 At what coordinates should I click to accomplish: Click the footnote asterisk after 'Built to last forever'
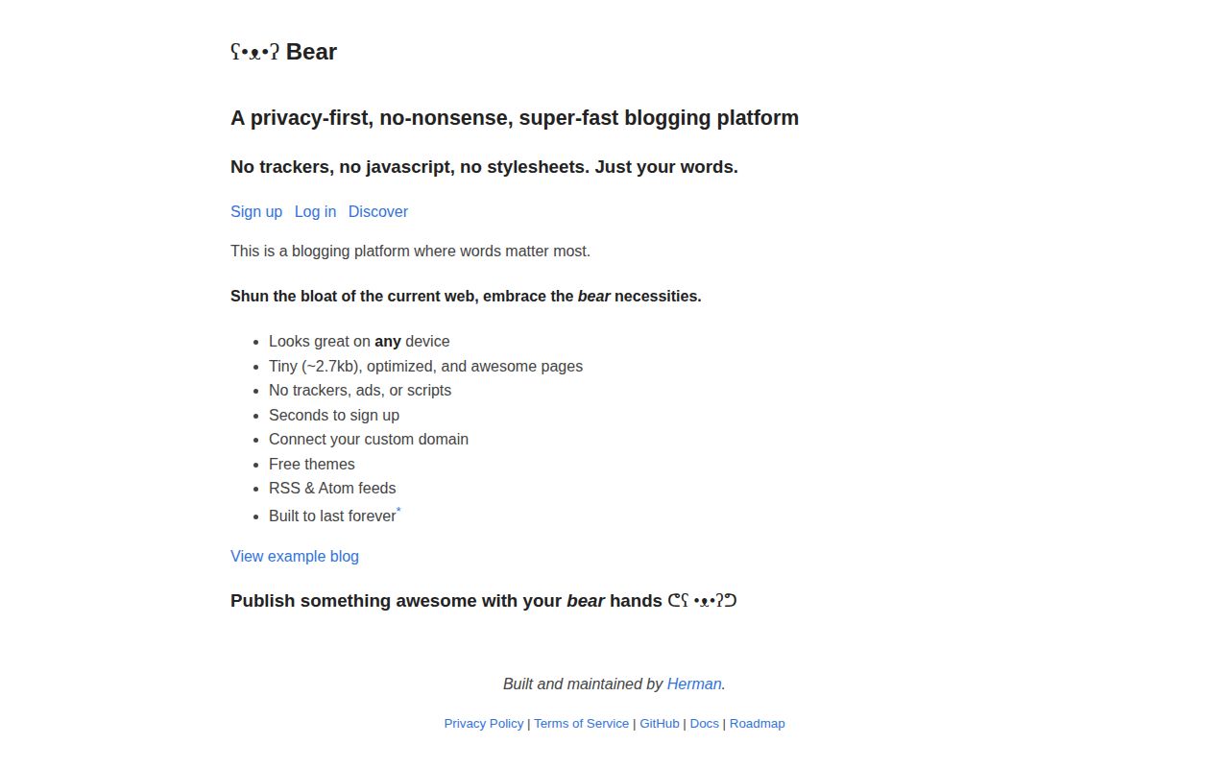(398, 510)
